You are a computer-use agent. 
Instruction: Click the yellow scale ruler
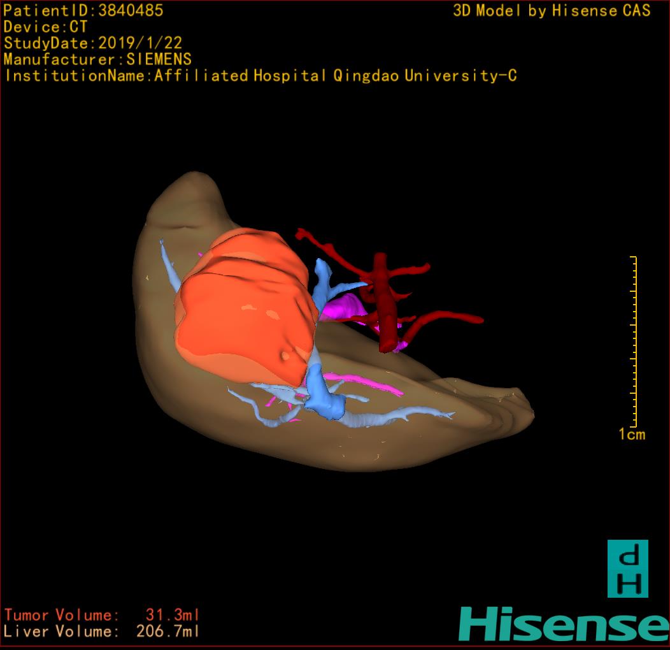634,341
